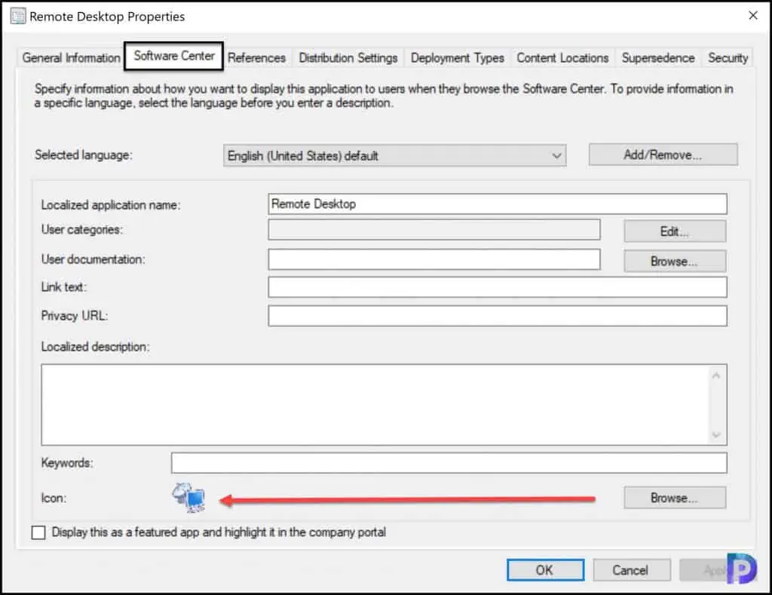Browse for a new application icon
The width and height of the screenshot is (772, 595).
pyautogui.click(x=675, y=498)
